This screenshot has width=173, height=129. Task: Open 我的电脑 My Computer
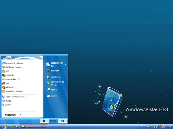point(53,71)
